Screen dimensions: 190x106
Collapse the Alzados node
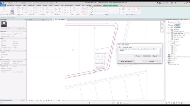point(169,45)
